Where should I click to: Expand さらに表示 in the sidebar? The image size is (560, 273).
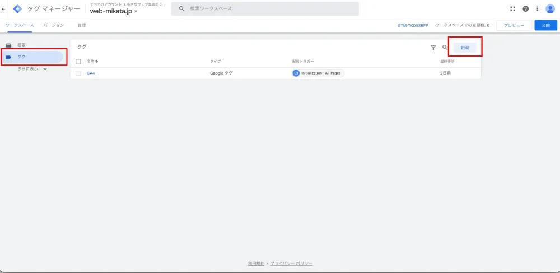coord(32,68)
